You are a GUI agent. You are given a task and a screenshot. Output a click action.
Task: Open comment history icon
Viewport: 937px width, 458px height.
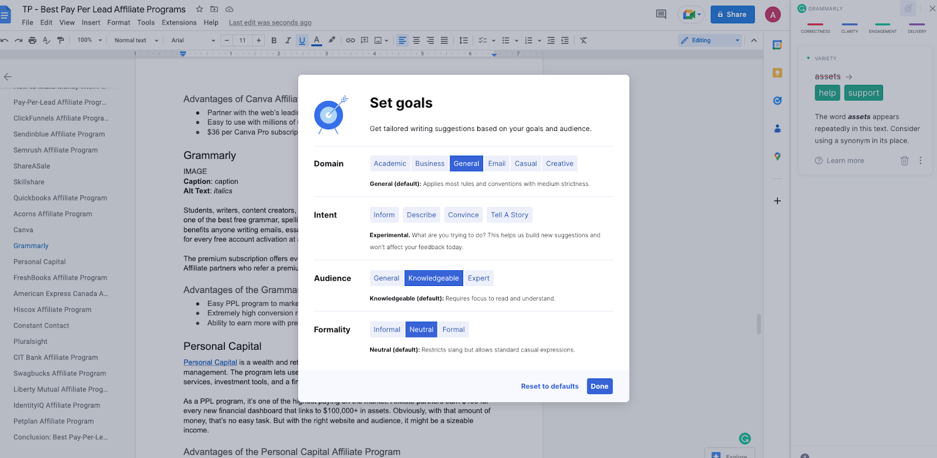[661, 14]
